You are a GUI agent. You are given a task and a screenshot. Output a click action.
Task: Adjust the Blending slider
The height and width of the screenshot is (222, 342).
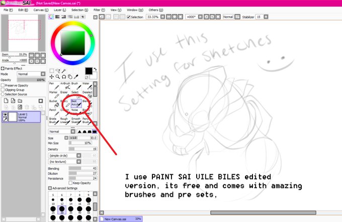(x=83, y=168)
